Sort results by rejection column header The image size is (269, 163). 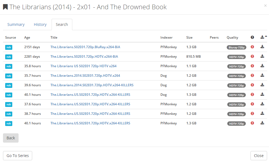point(252,37)
